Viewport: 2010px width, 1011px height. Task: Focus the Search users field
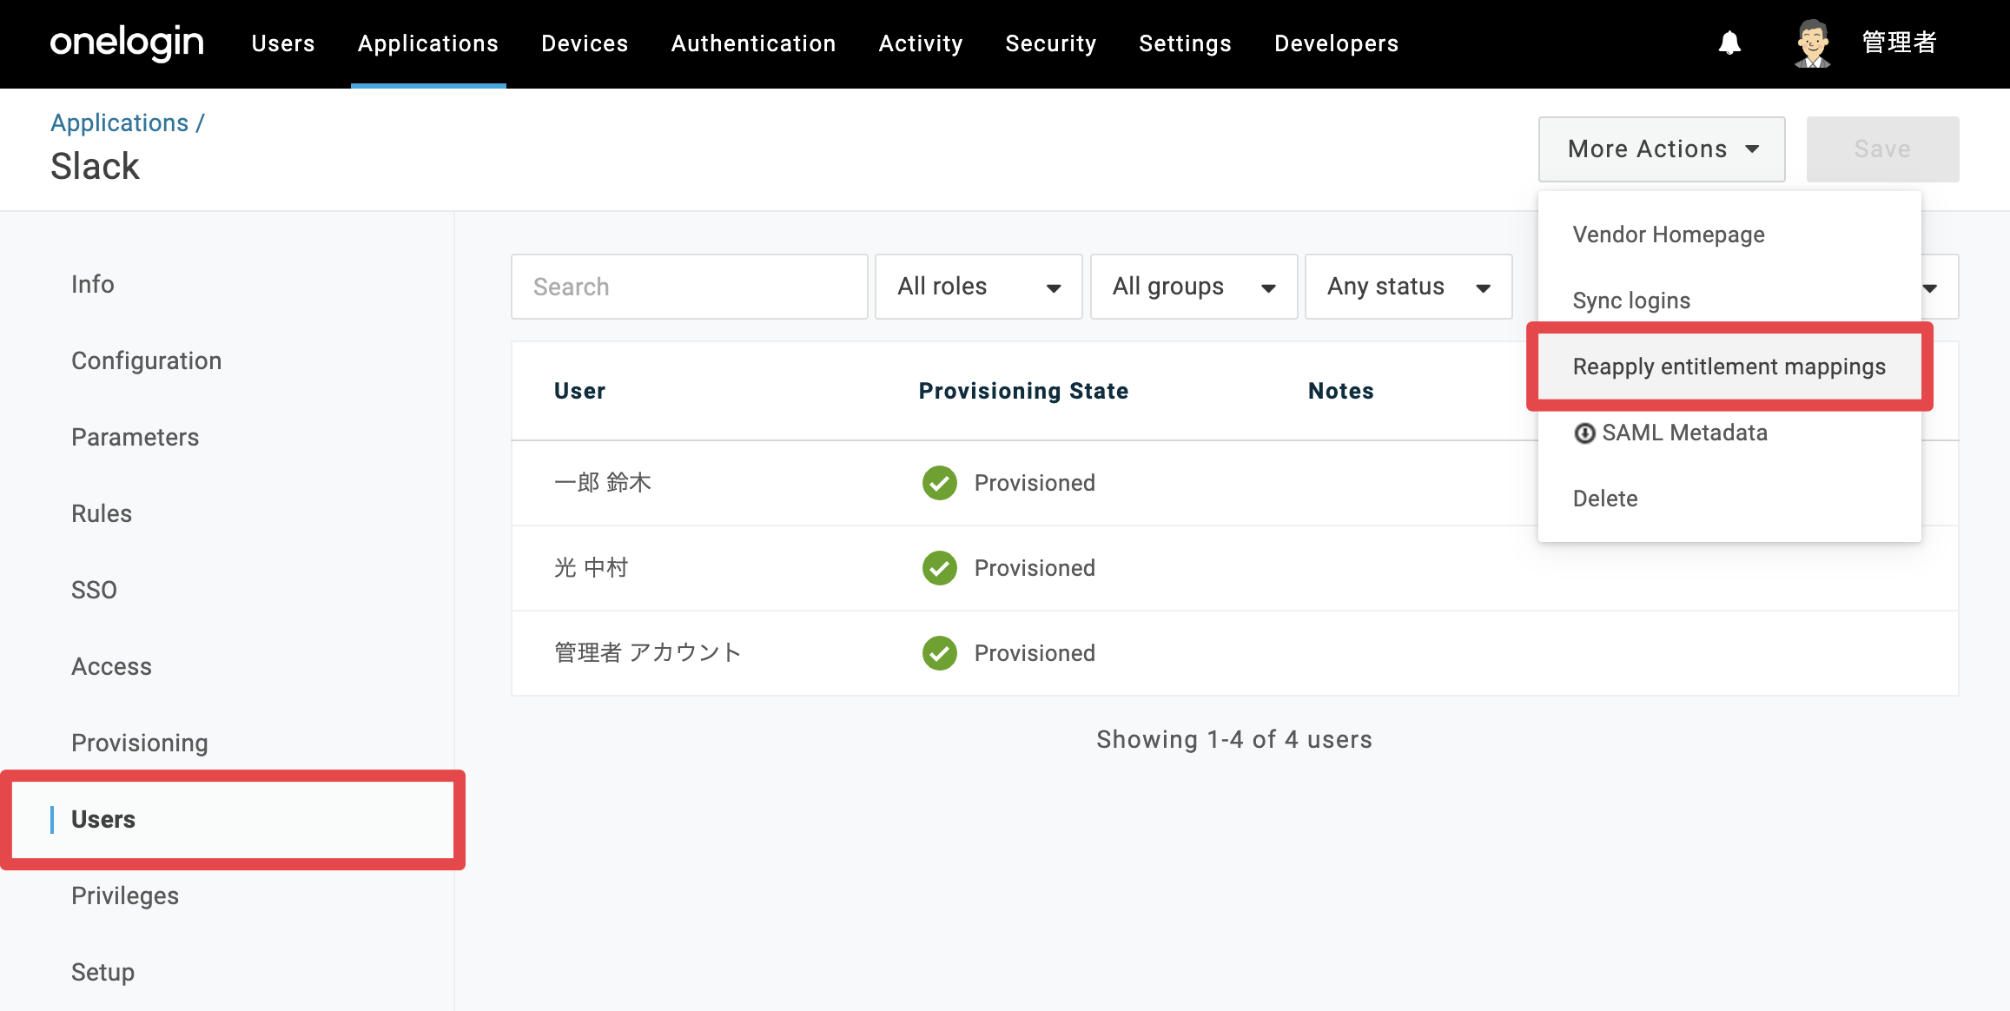pos(690,287)
